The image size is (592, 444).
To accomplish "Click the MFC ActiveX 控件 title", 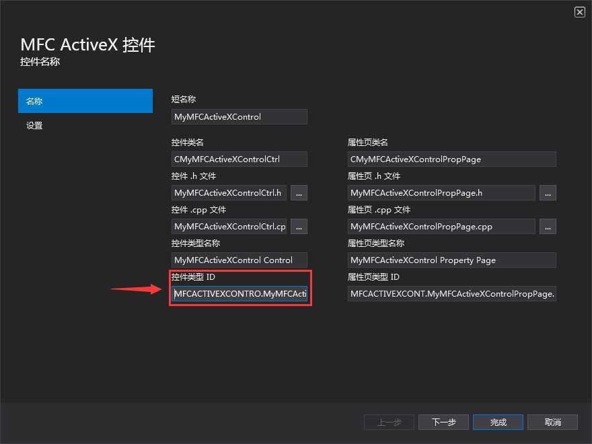I will tap(87, 44).
